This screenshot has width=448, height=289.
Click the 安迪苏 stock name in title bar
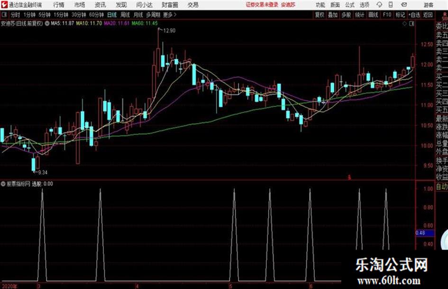[288, 5]
